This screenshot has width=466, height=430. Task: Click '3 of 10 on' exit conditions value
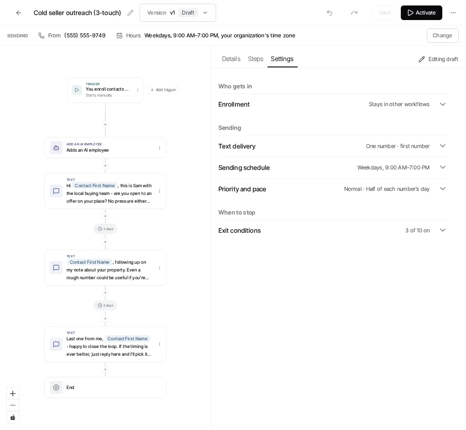(417, 230)
